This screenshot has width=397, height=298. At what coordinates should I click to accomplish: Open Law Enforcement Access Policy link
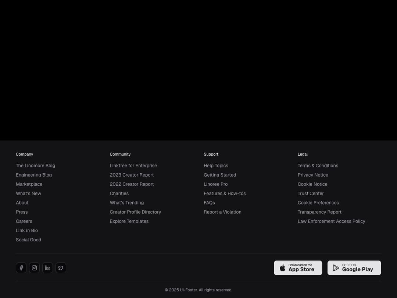click(332, 221)
